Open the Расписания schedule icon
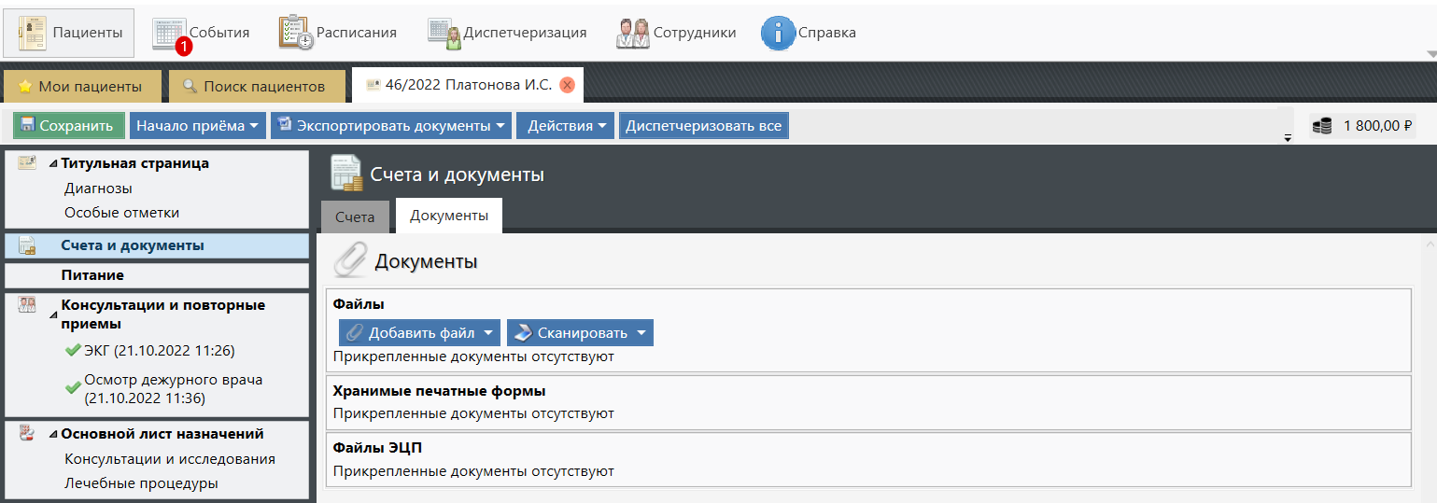 [x=296, y=33]
